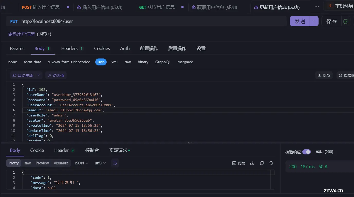
Task: Click the 自动生成 button
Action: [23, 75]
